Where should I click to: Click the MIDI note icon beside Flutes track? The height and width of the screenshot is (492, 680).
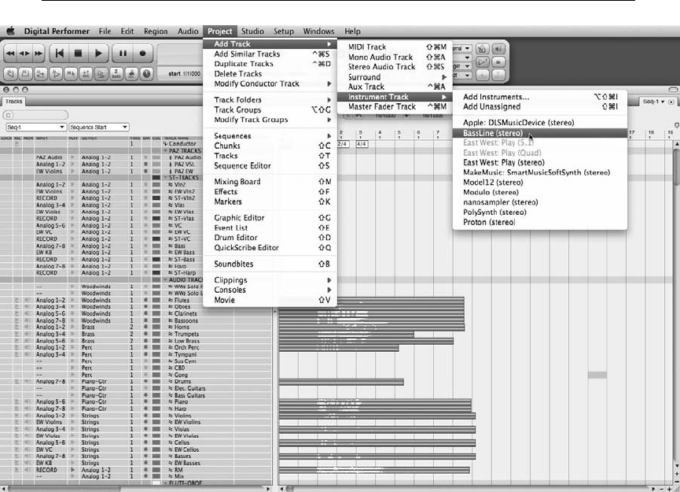point(171,300)
